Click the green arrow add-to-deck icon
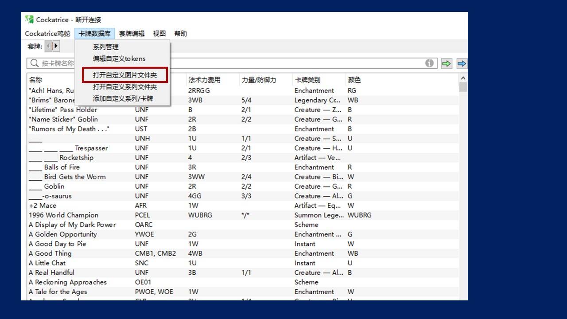567x319 pixels. point(447,63)
